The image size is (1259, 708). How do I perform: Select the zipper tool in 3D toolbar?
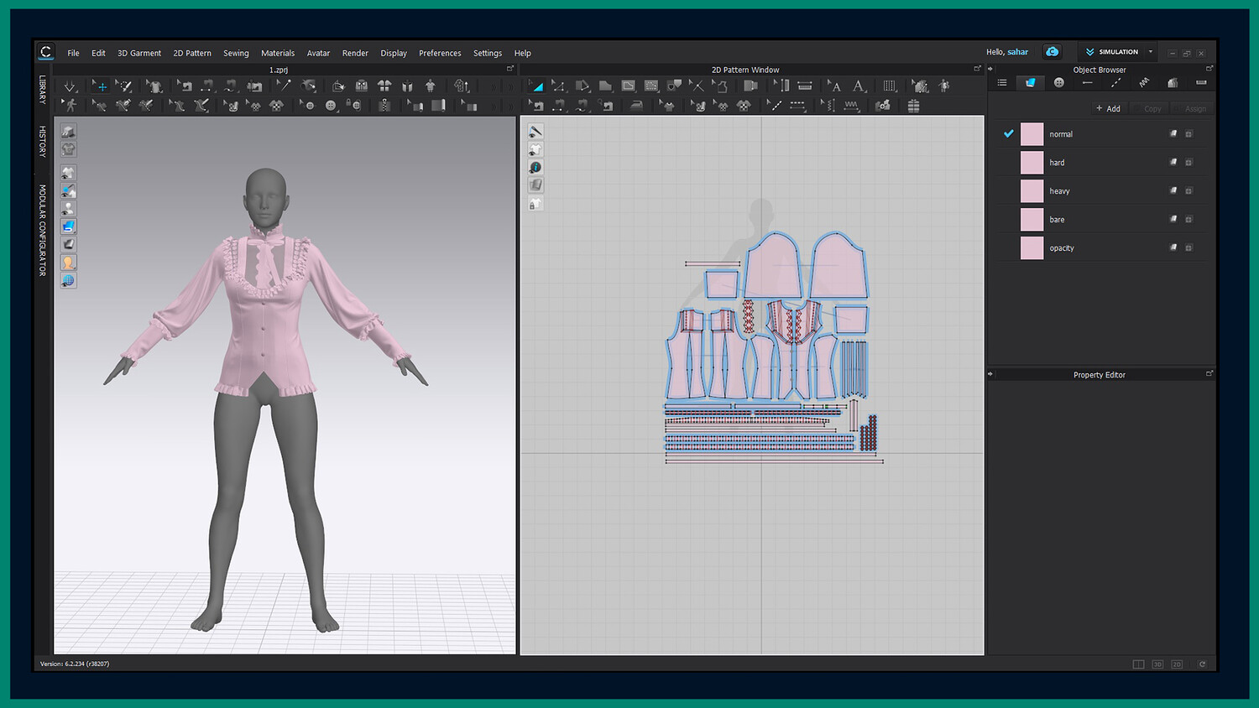[x=384, y=106]
